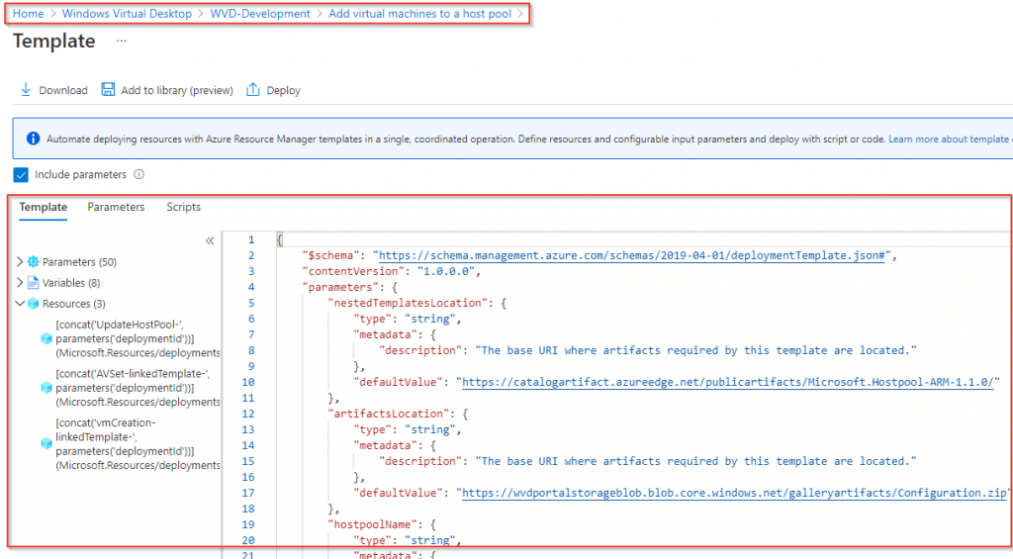Screen dimensions: 1013x559
Task: Collapse the Resources (3) tree node
Action: click(20, 303)
